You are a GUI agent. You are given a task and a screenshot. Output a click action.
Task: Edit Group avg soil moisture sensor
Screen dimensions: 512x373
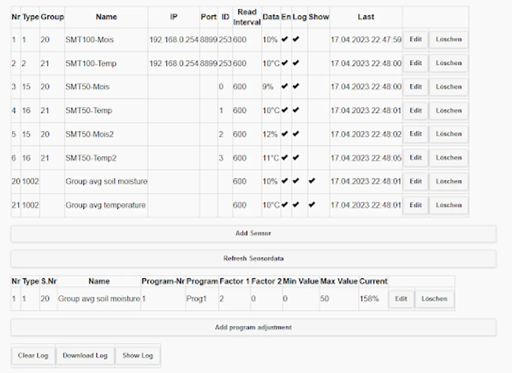point(415,182)
